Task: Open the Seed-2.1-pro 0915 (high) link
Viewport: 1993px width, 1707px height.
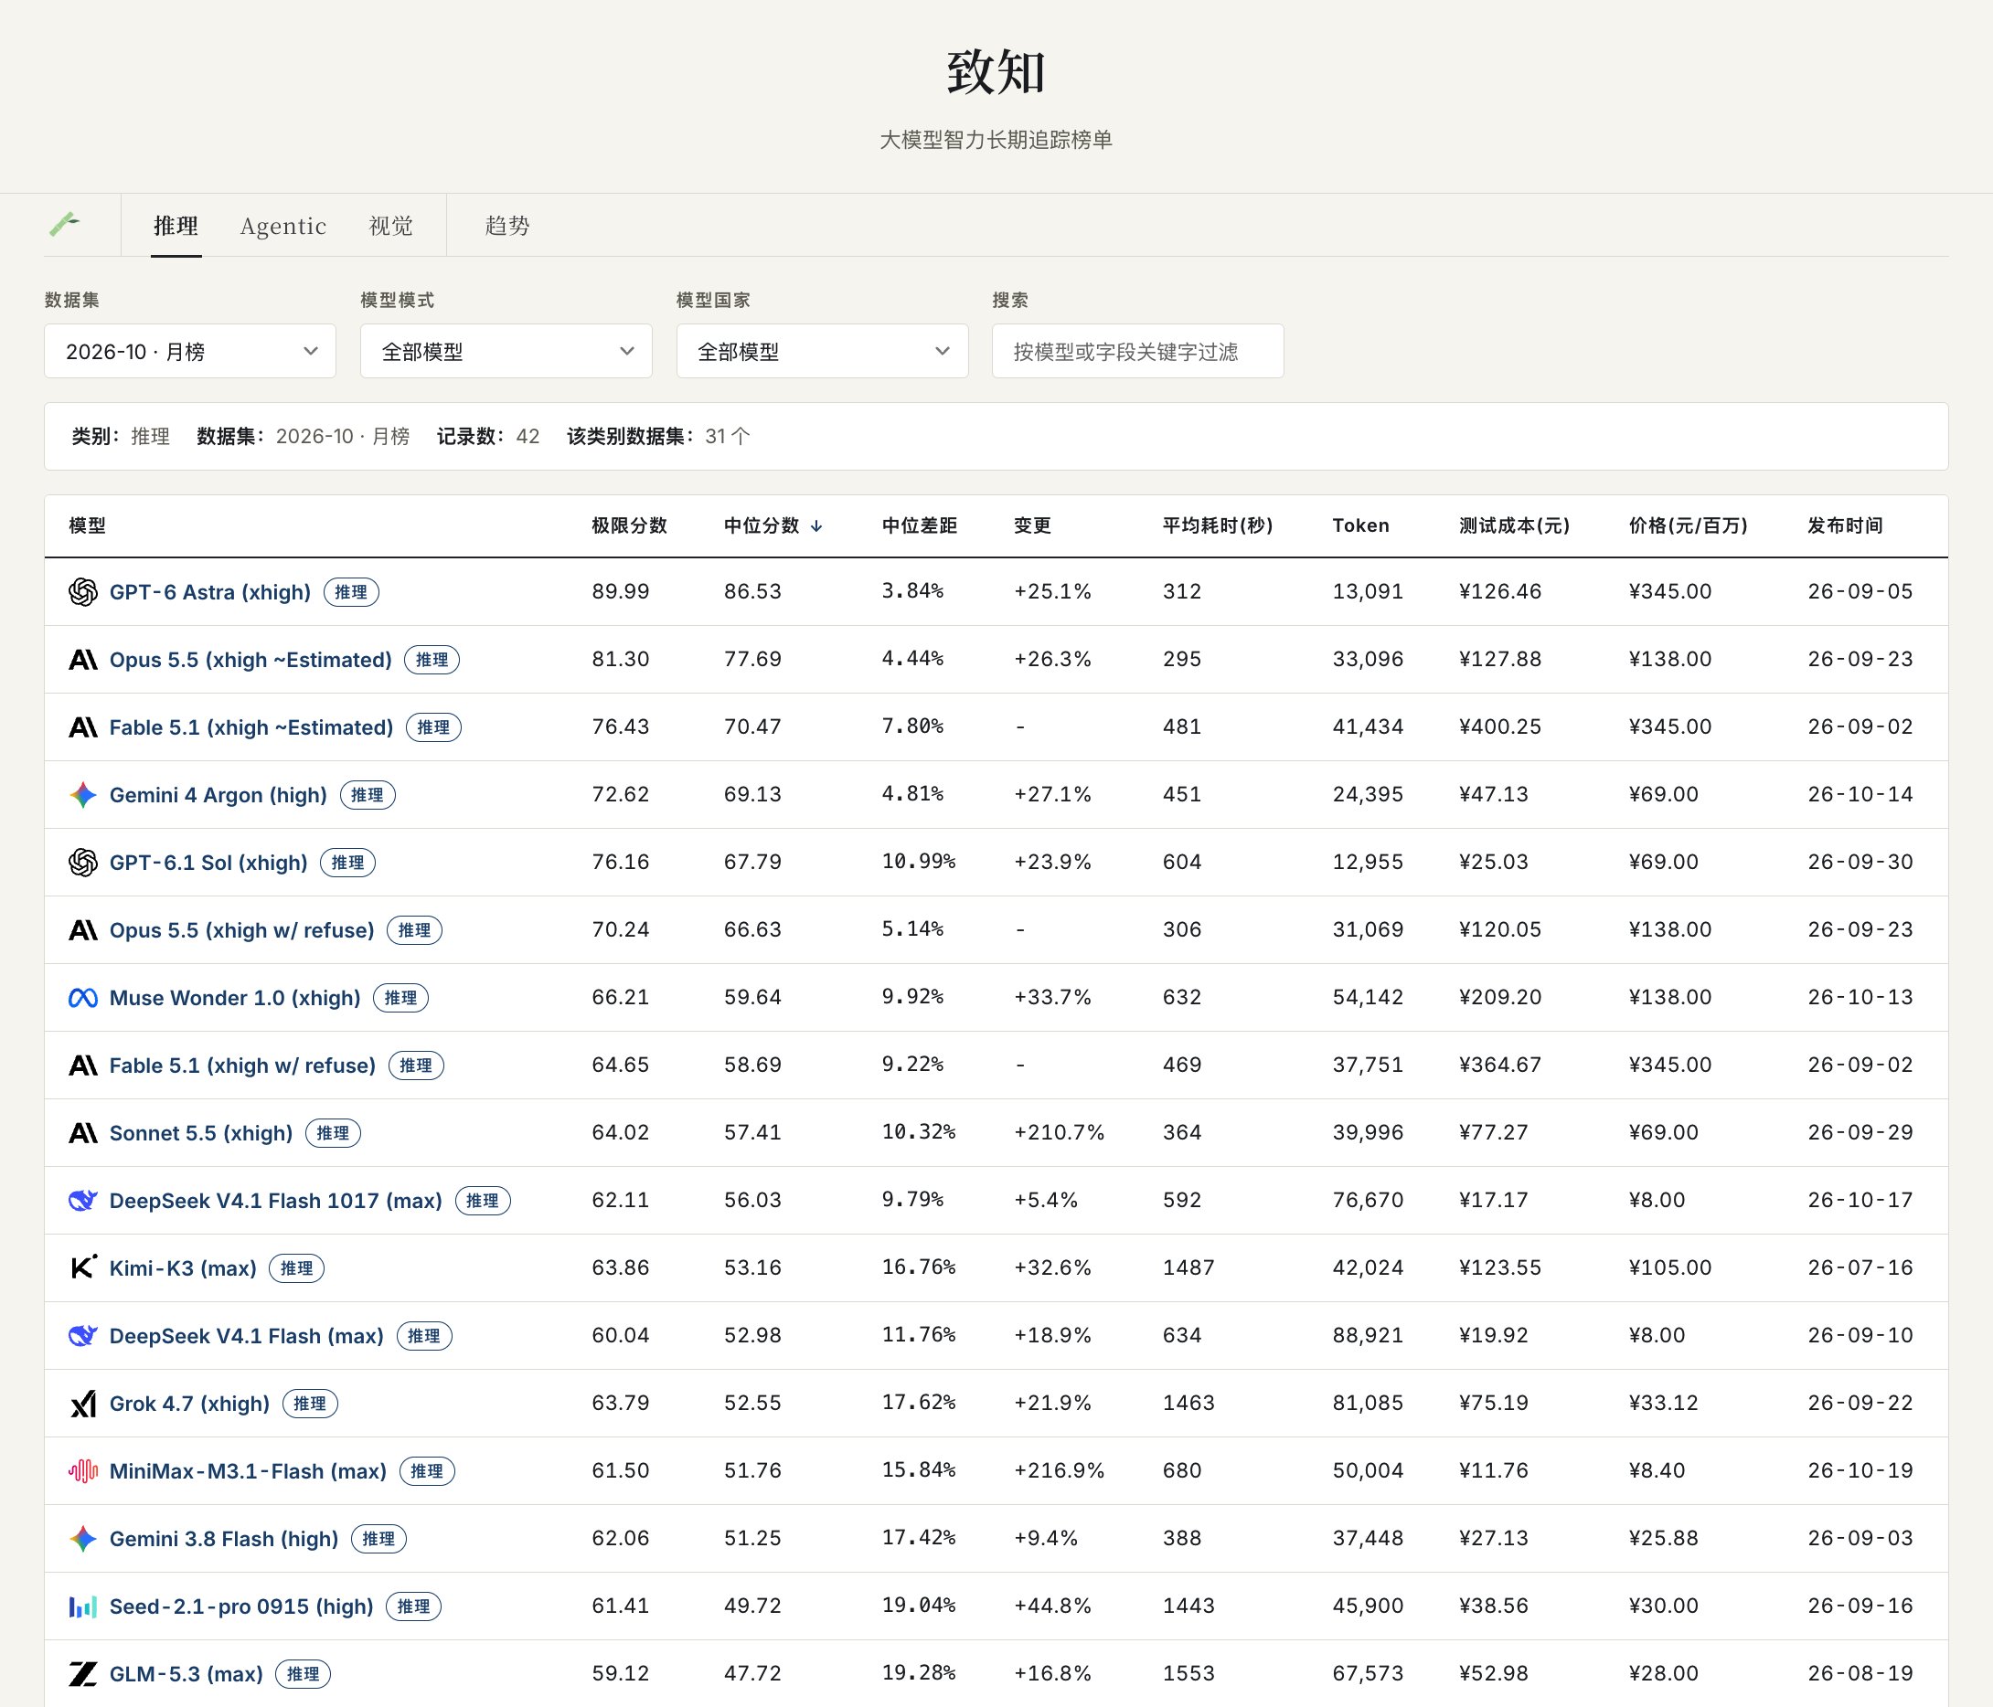Action: [241, 1606]
